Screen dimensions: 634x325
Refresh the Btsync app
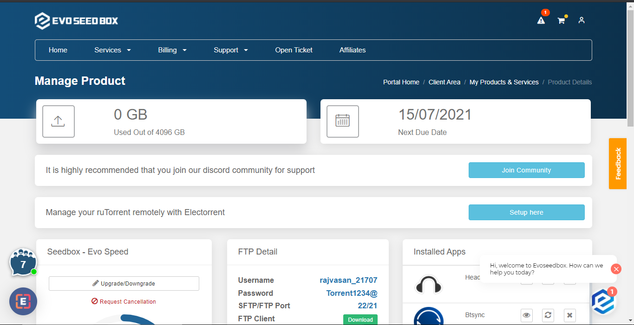click(x=548, y=315)
